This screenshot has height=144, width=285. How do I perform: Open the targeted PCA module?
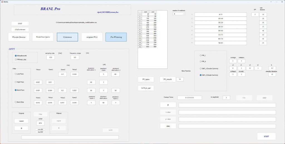[92, 37]
